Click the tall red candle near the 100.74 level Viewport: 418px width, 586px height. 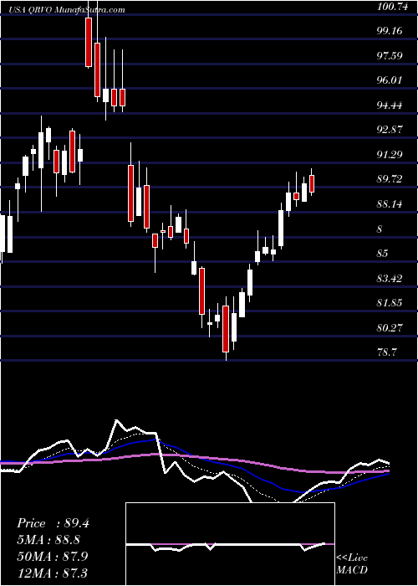[89, 42]
